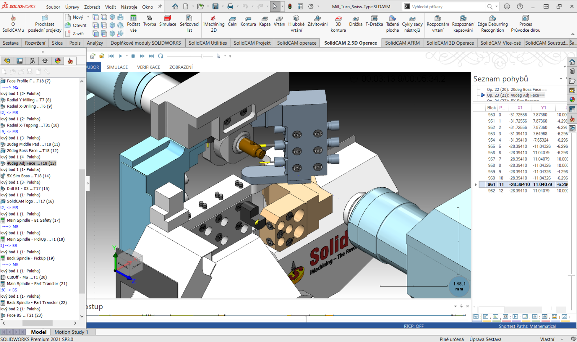Open the search commands dropdown arrow
The height and width of the screenshot is (342, 577).
tap(497, 6)
